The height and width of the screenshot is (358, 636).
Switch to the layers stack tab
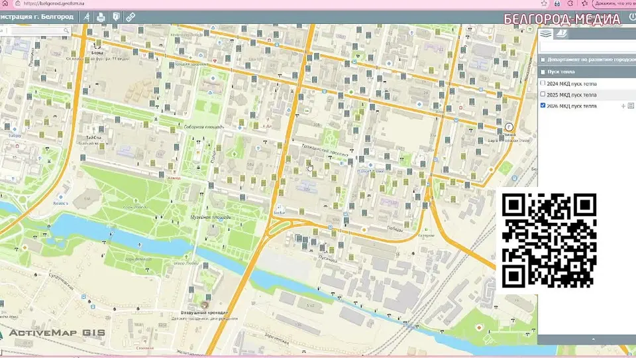tap(546, 34)
